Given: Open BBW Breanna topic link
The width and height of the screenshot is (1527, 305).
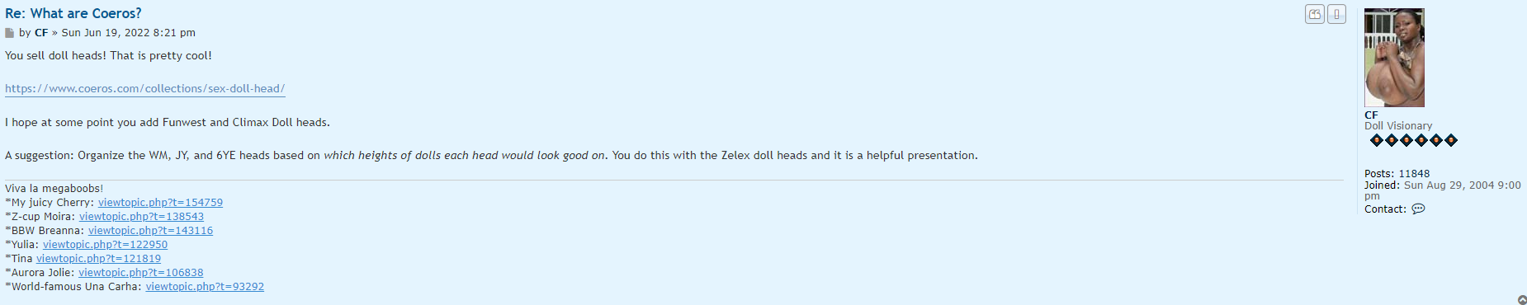Looking at the screenshot, I should tap(150, 231).
